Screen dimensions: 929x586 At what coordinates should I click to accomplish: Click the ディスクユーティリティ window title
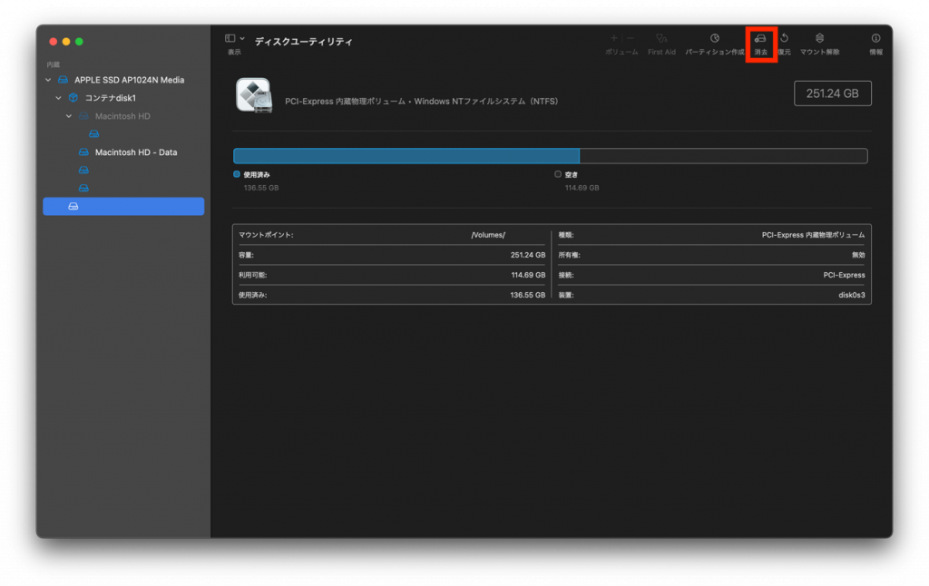(x=303, y=42)
